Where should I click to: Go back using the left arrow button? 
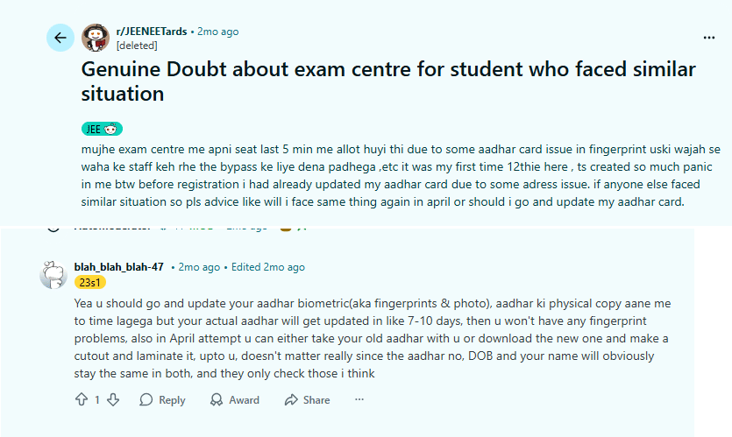pyautogui.click(x=60, y=38)
